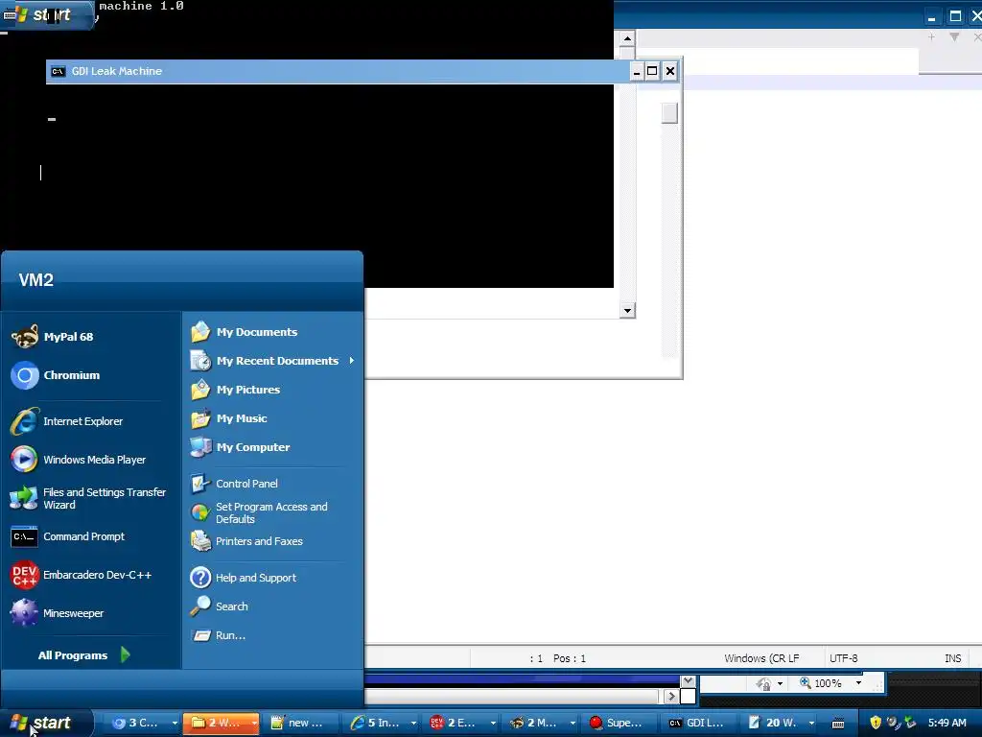Screen dimensions: 982x737
Task: Open the 20 W... taskbar group
Action: click(x=779, y=723)
